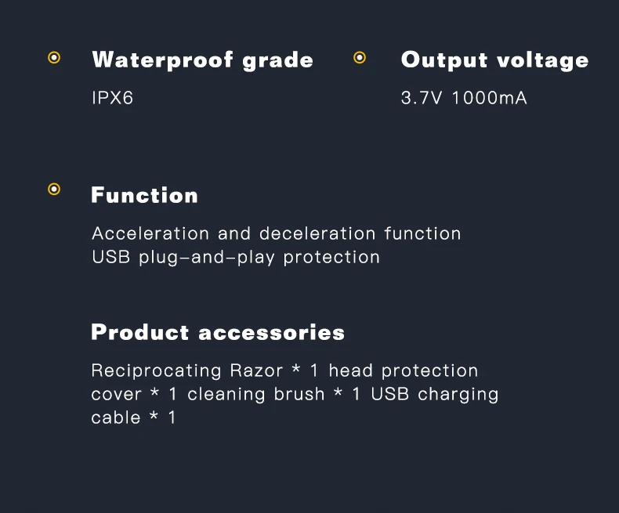Select the USB plug-and-play protection line
This screenshot has height=513, width=619.
(235, 257)
